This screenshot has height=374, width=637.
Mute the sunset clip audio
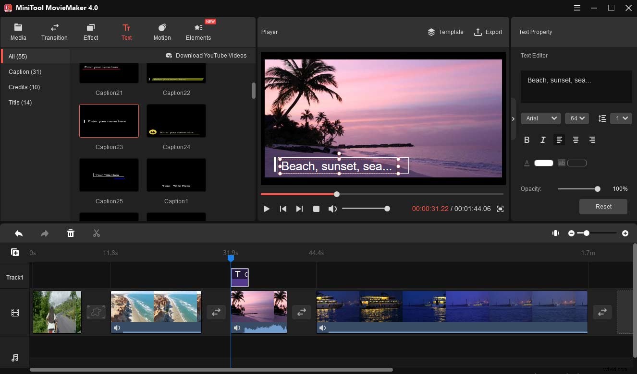coord(237,328)
